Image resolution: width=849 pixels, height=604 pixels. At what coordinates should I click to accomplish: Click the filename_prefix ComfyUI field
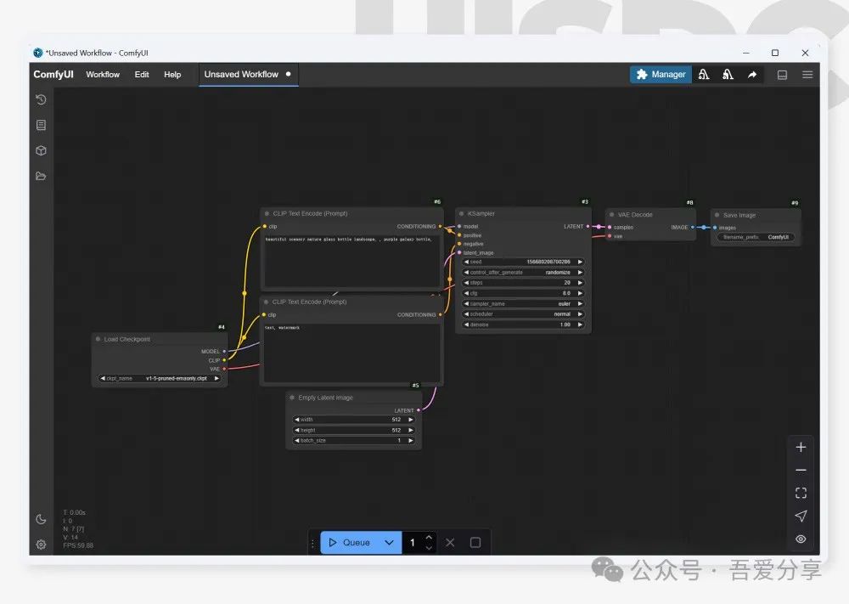[x=756, y=237]
